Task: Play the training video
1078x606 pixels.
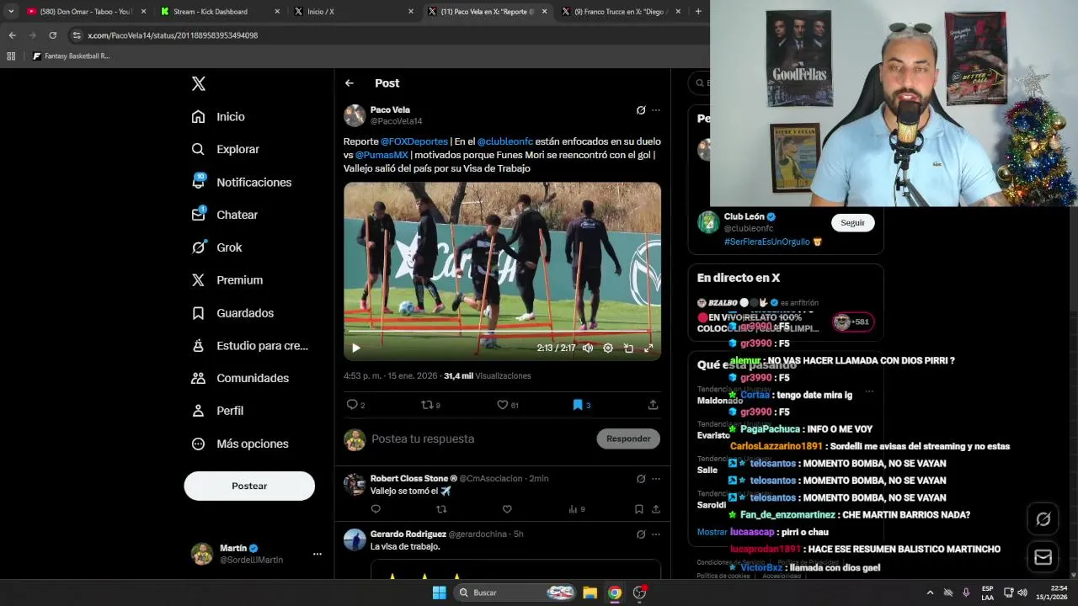Action: (x=356, y=348)
